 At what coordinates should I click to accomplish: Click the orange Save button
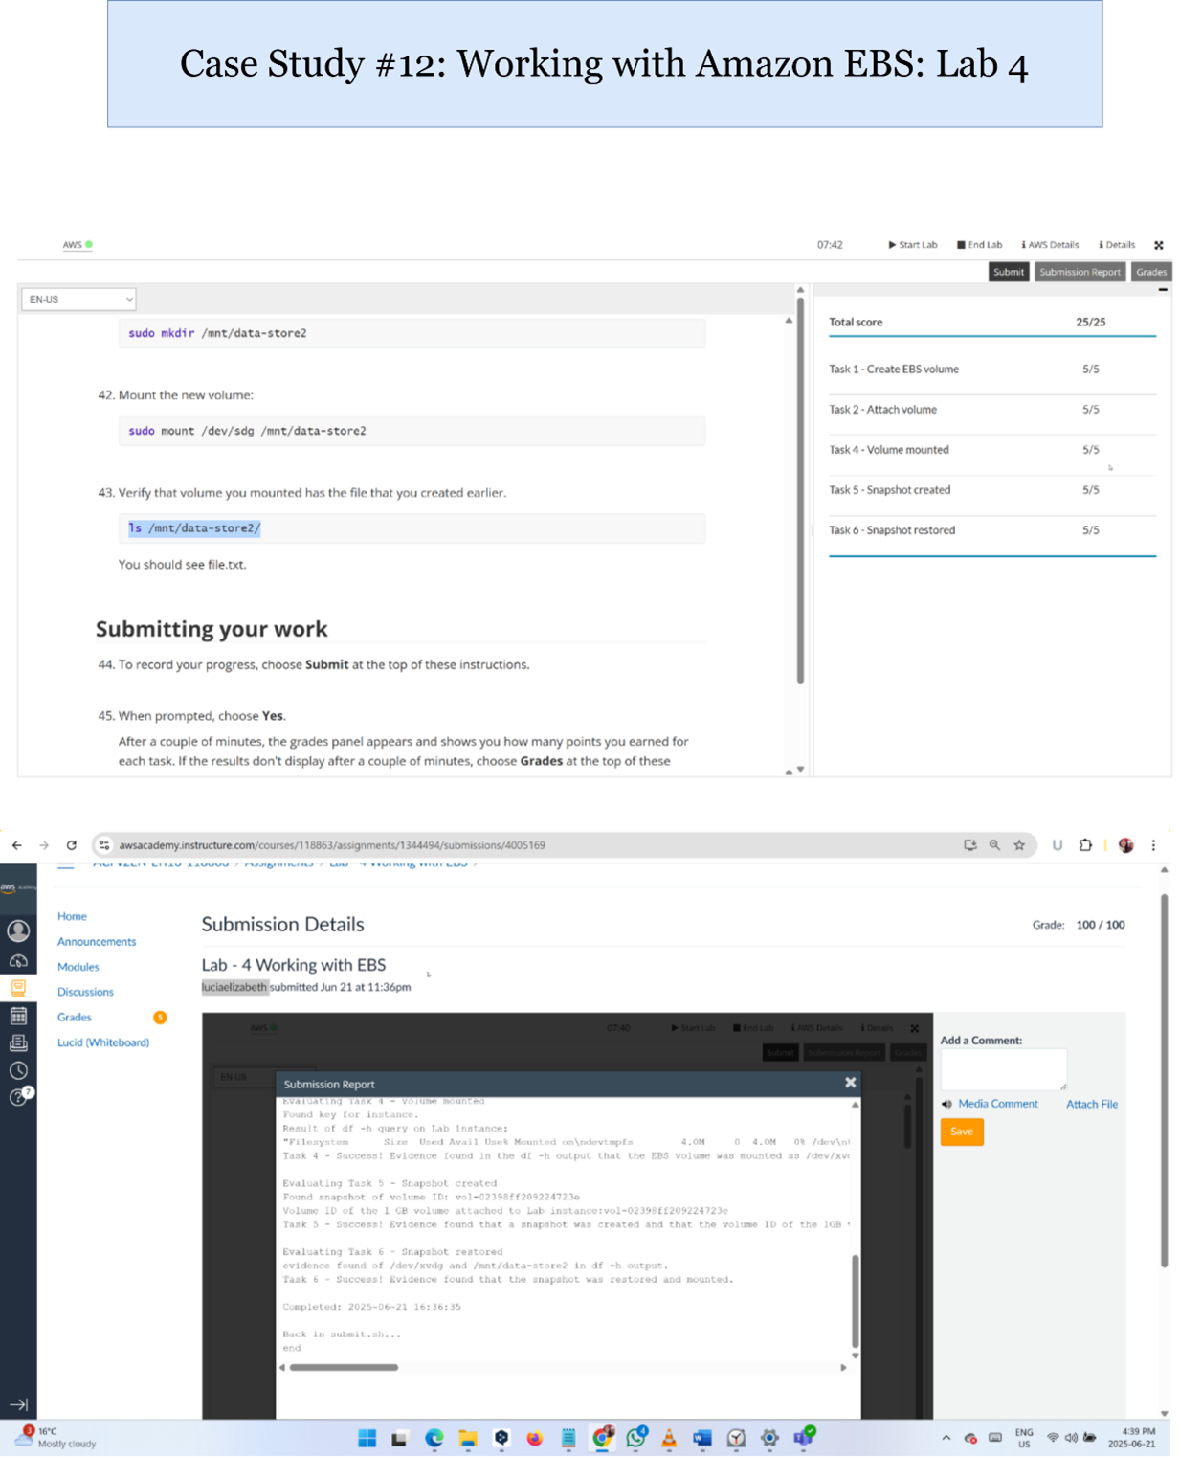962,1132
